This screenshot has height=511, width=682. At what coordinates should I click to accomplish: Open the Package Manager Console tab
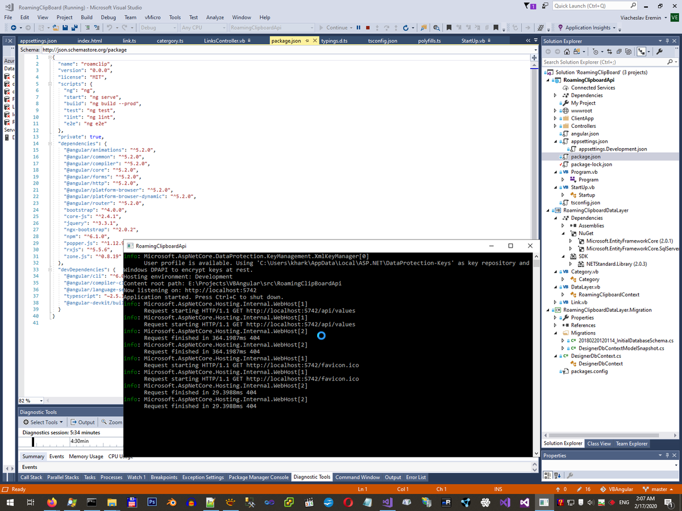[x=259, y=478]
